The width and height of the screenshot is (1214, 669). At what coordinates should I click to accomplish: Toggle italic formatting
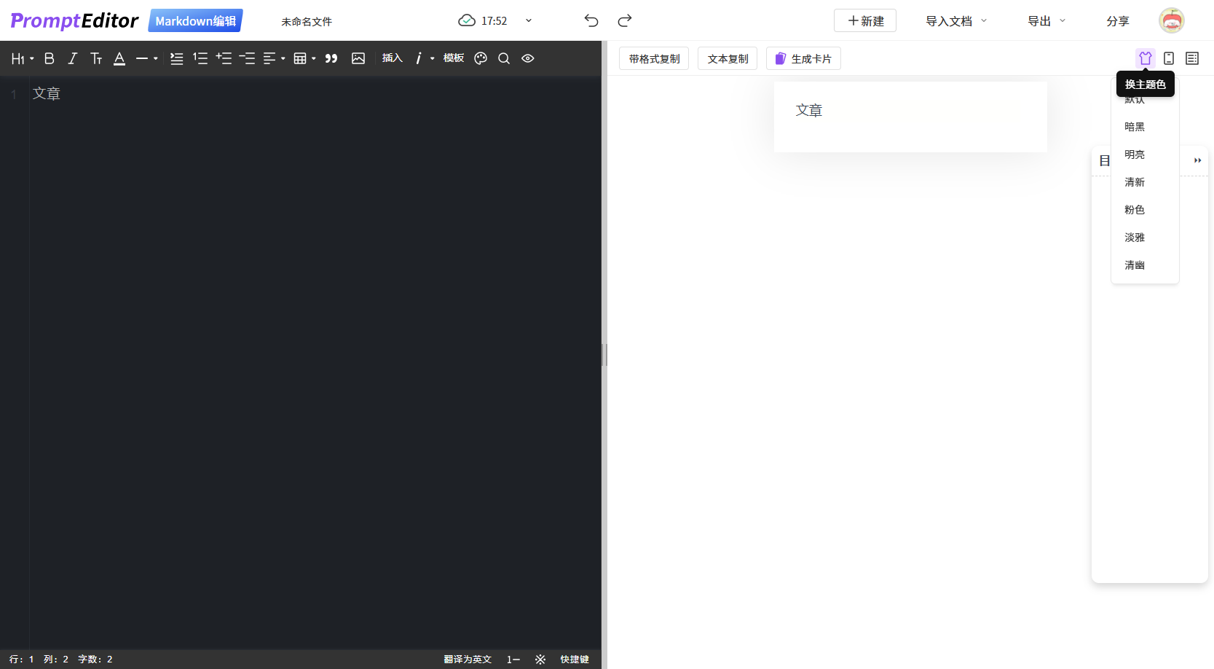pyautogui.click(x=72, y=58)
